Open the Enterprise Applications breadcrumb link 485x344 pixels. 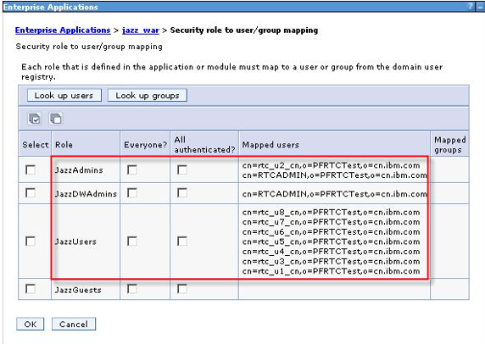(63, 31)
